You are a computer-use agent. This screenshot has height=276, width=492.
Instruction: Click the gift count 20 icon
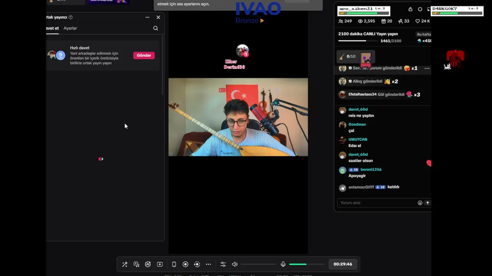[x=384, y=21]
